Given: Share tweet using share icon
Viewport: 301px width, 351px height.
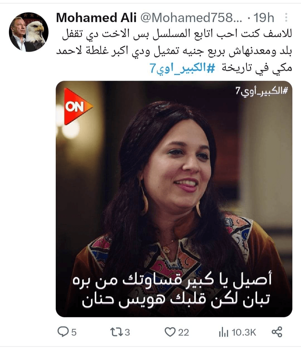Looking at the screenshot, I should click(277, 332).
